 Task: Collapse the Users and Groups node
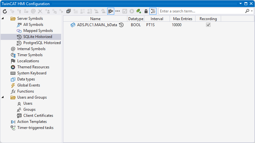[3, 97]
